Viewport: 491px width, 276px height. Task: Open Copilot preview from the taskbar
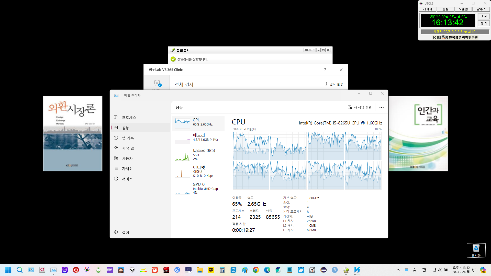coord(483,270)
